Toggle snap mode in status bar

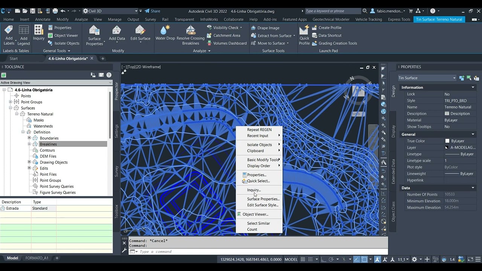click(311, 259)
